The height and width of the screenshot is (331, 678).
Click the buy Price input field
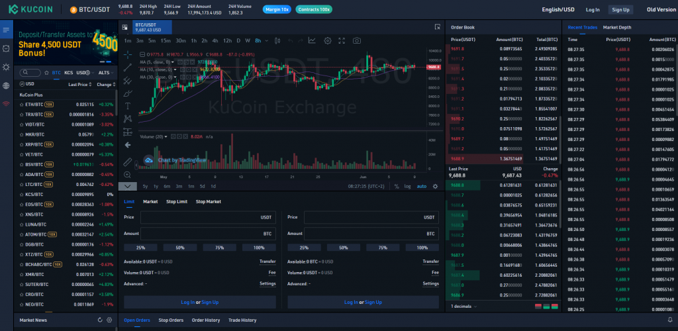[208, 217]
